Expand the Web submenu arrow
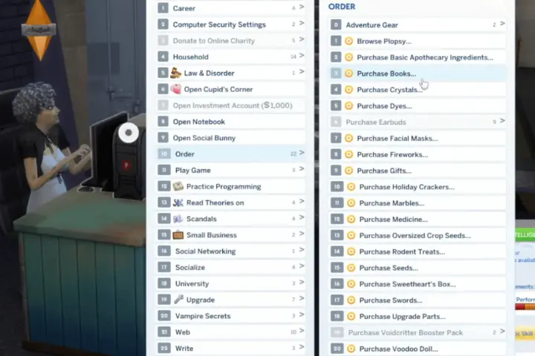This screenshot has height=356, width=535. click(x=302, y=331)
